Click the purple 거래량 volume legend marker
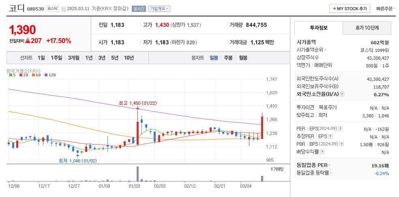This screenshot has width=399, height=197. pos(272,169)
